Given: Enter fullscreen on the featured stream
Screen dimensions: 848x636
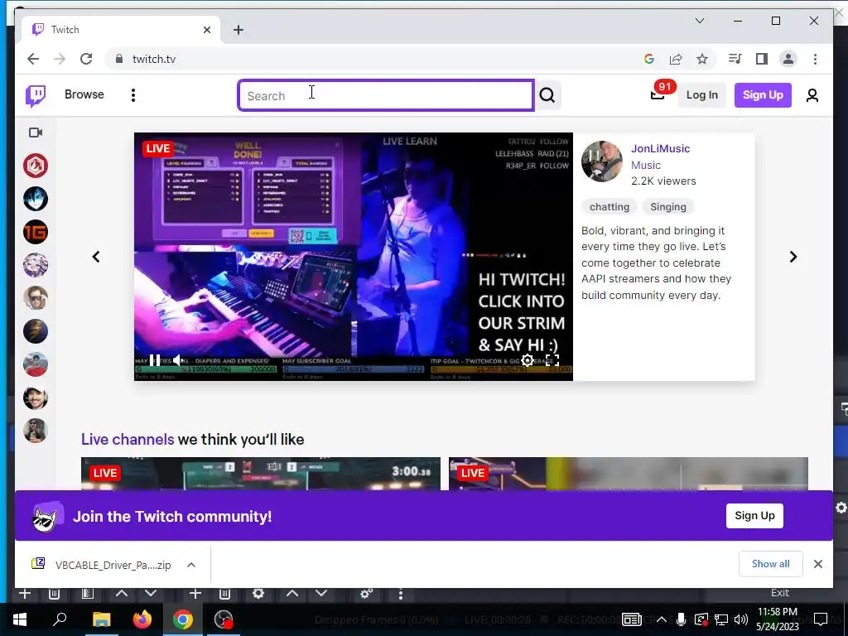Looking at the screenshot, I should tap(552, 360).
